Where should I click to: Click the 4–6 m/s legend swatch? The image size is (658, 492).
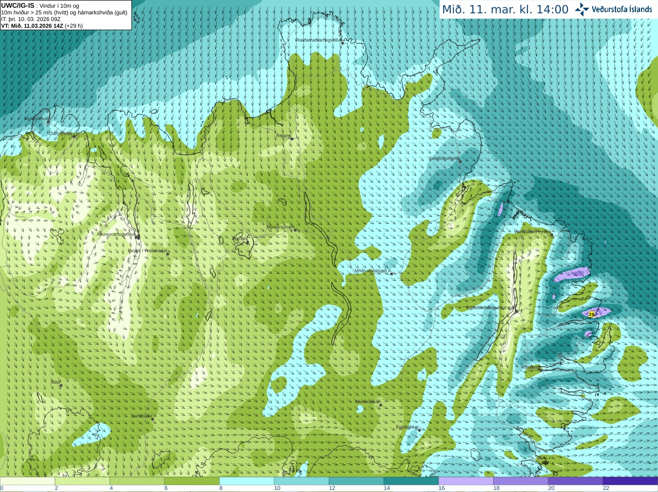[137, 481]
